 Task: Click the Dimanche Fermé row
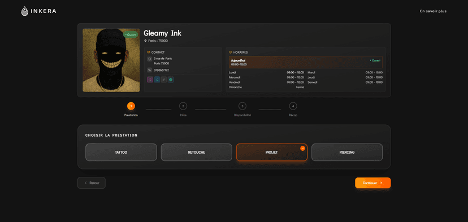pyautogui.click(x=266, y=87)
